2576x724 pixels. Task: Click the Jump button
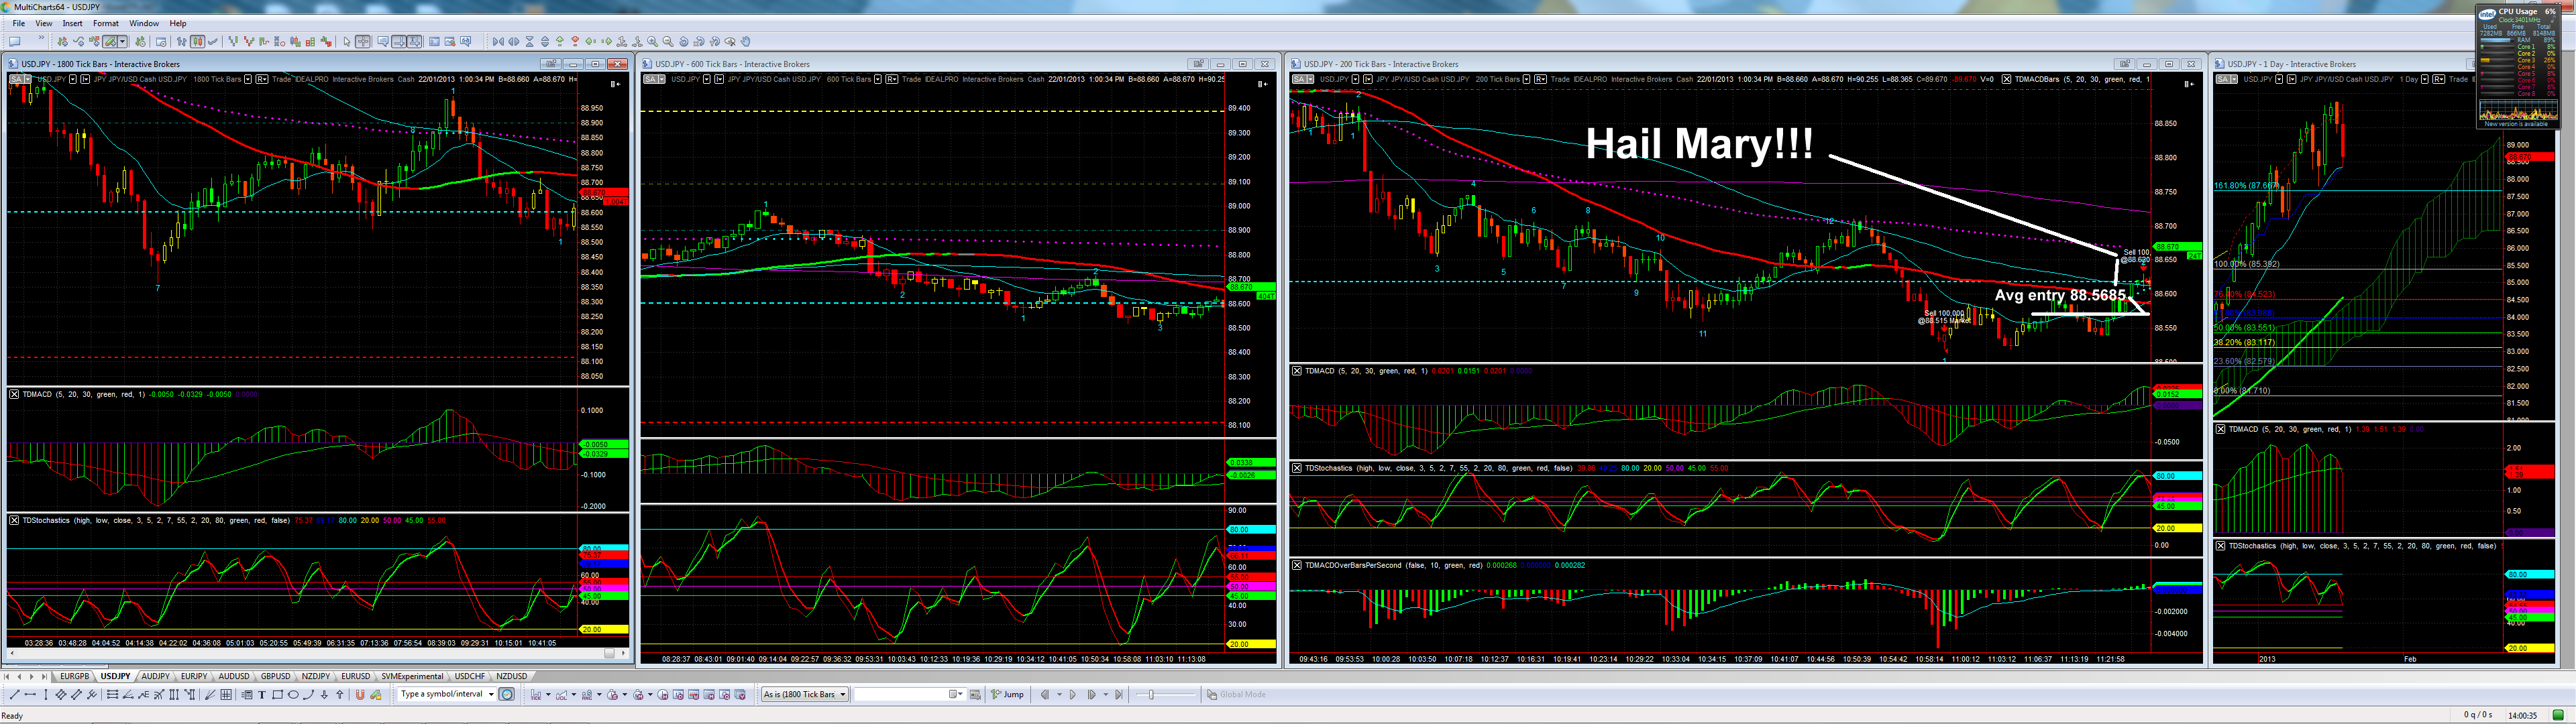1008,695
